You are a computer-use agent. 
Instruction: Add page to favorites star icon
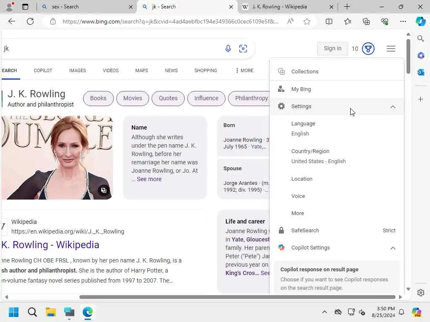[307, 21]
